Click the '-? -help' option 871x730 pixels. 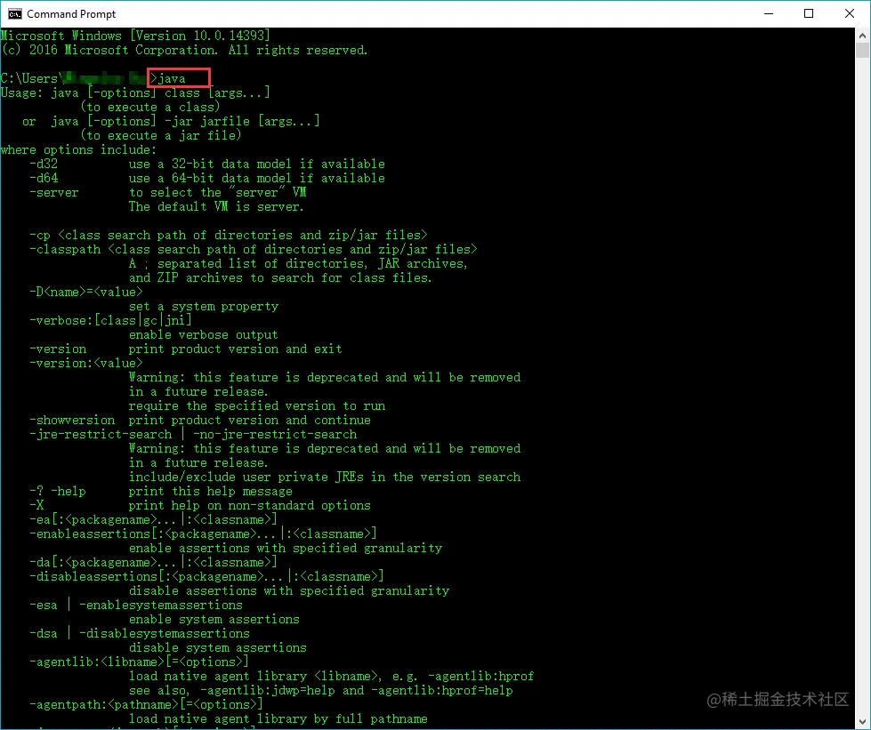(x=58, y=492)
